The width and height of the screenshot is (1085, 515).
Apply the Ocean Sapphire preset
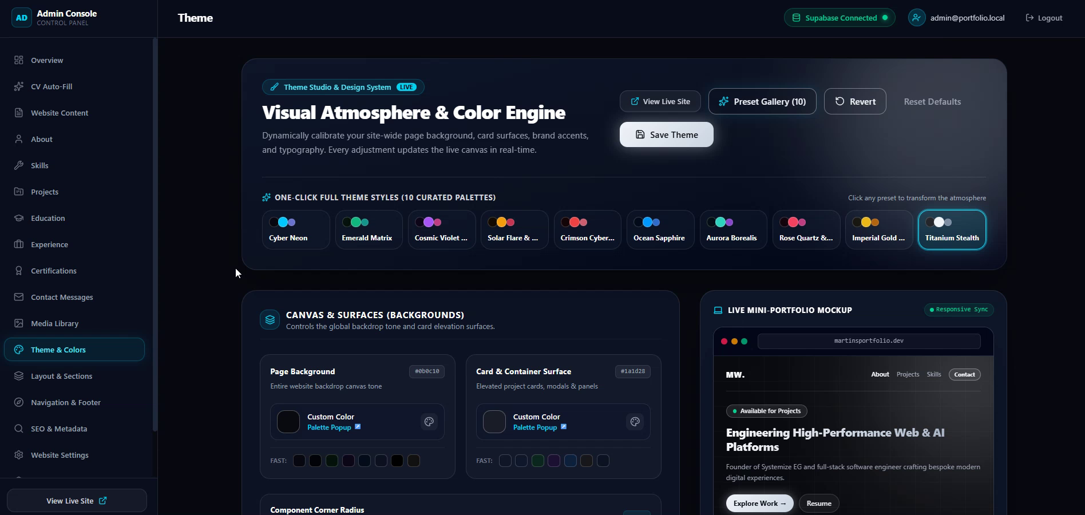[660, 229]
